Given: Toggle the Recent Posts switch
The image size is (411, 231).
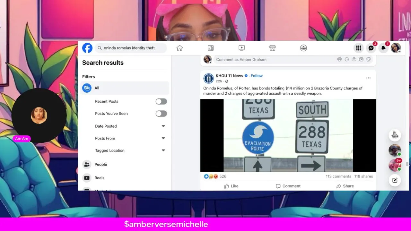Looking at the screenshot, I should pos(161,101).
